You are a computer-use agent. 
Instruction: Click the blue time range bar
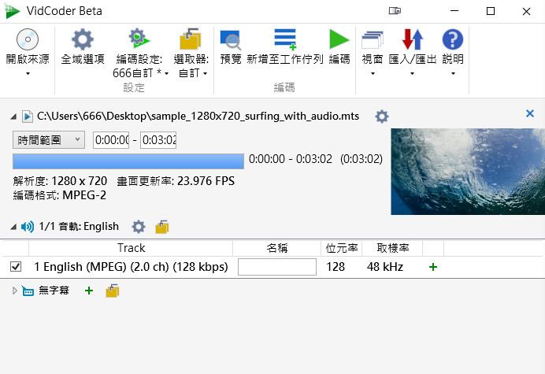coord(128,161)
